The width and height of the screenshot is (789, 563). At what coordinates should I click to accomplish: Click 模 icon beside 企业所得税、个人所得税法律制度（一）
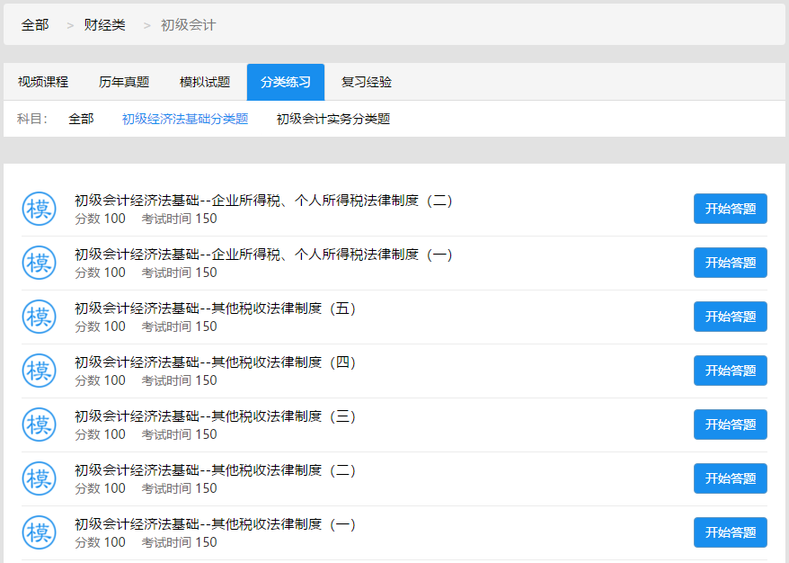[x=39, y=263]
